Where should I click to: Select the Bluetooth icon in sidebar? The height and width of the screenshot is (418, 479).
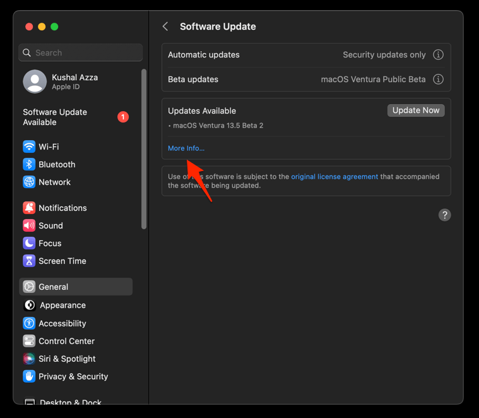coord(29,164)
